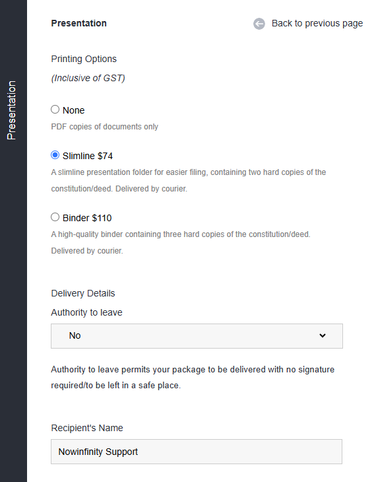Viewport: 376px width, 482px height.
Task: Click the Printing Options section heading
Action: coord(84,59)
